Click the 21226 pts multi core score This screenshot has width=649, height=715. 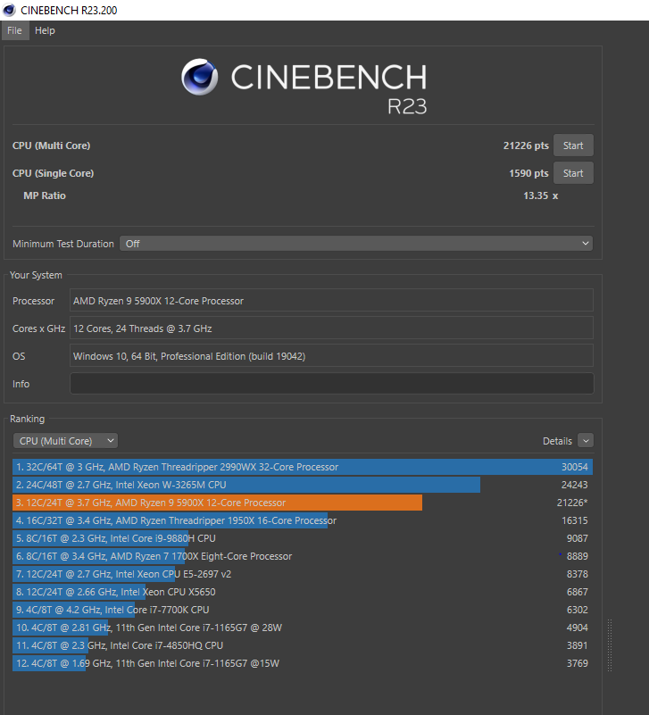pyautogui.click(x=526, y=145)
